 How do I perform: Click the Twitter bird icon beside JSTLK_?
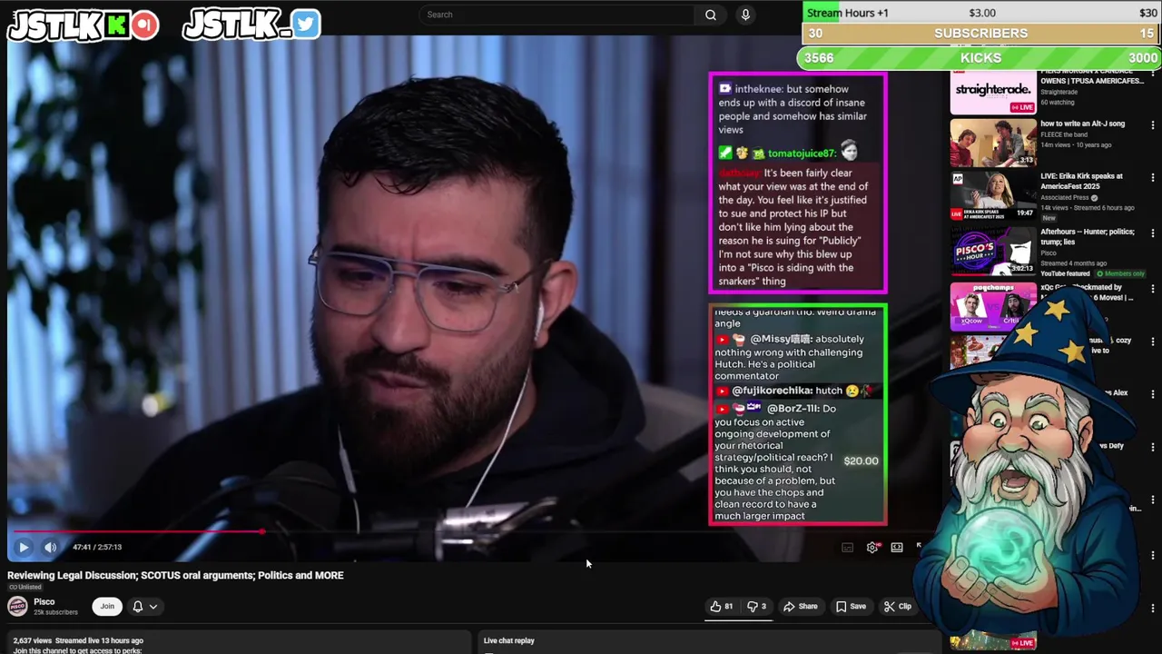pyautogui.click(x=307, y=25)
